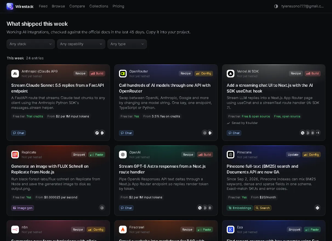Click Image gen tag on Replicate card
Viewport: 332px width, 241px height.
pyautogui.click(x=22, y=208)
